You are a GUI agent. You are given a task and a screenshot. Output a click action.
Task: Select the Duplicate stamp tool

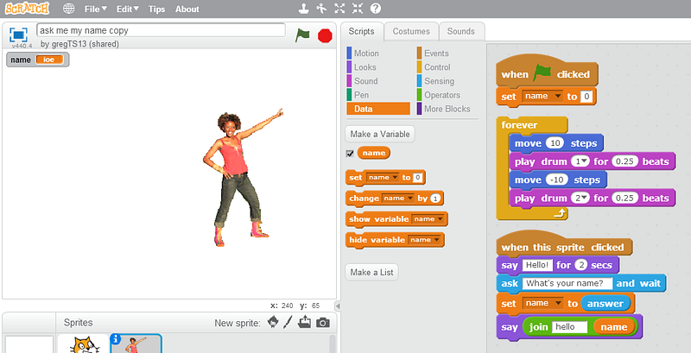coord(304,9)
